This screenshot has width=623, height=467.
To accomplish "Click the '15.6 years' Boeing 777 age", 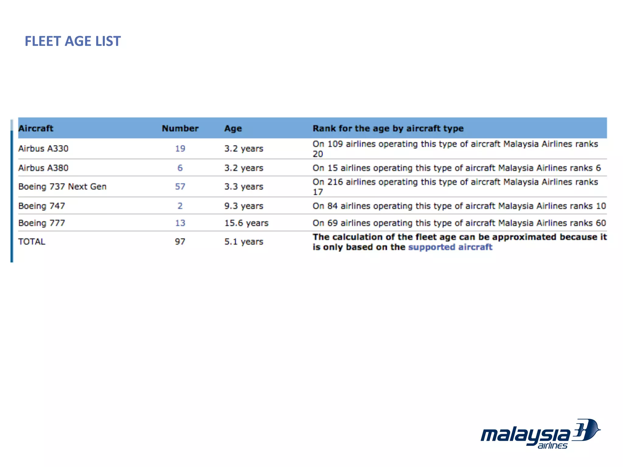I will tap(246, 223).
